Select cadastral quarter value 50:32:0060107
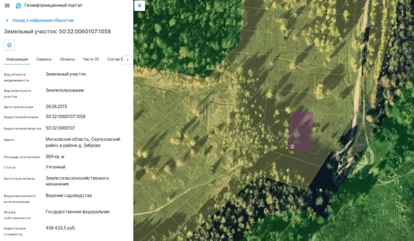 click(x=60, y=128)
